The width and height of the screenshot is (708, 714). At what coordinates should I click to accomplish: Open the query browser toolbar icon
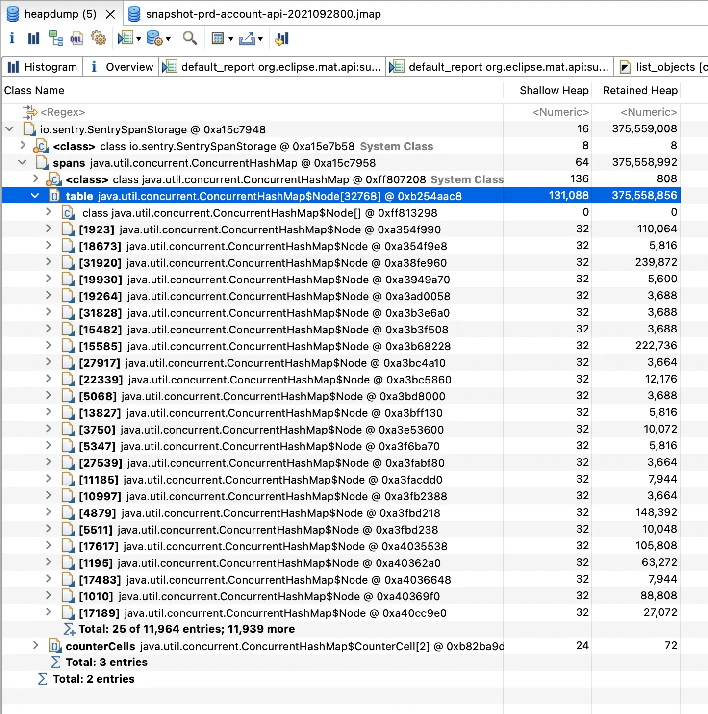point(155,38)
